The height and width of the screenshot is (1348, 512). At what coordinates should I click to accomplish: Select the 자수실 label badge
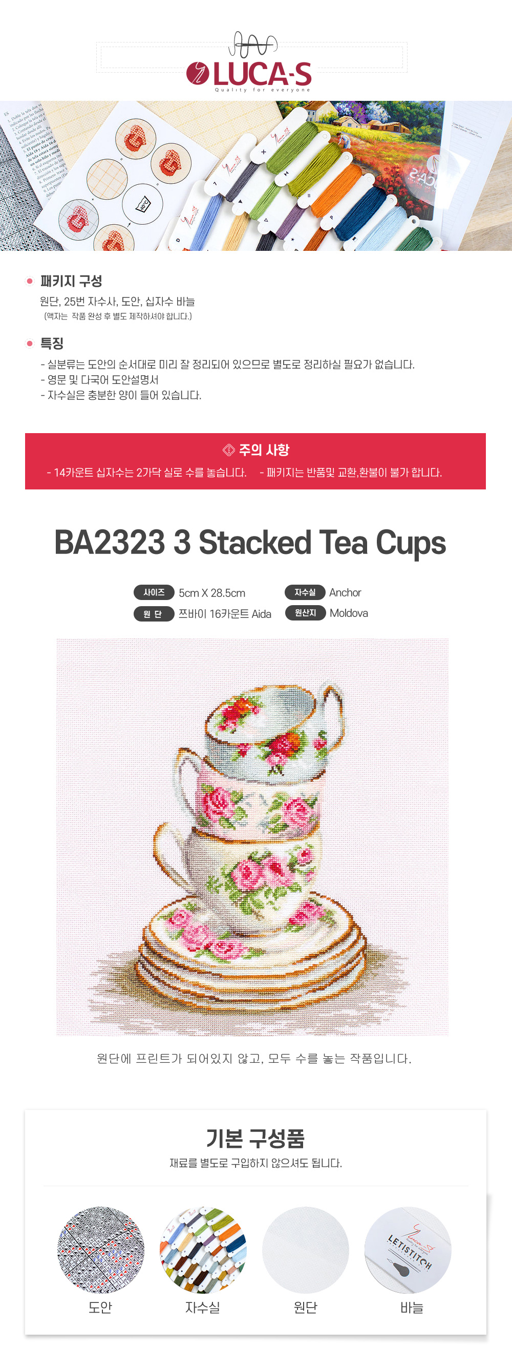pyautogui.click(x=305, y=592)
